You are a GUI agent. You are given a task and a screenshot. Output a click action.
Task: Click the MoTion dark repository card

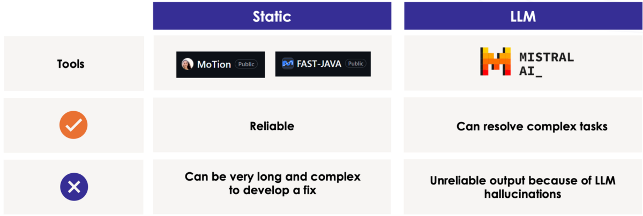point(220,64)
